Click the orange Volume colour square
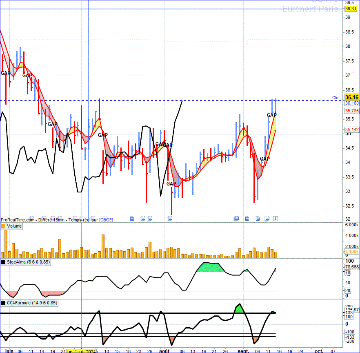This screenshot has width=360, height=353. tap(3, 226)
